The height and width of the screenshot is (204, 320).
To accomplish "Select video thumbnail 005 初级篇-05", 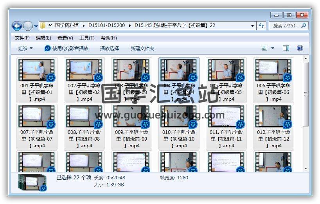I will (226, 70).
